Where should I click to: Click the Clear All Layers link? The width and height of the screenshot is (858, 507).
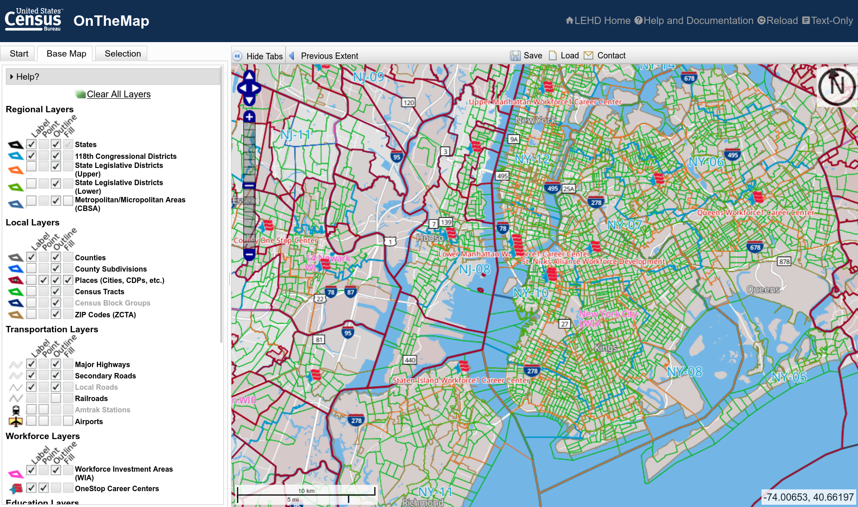119,94
